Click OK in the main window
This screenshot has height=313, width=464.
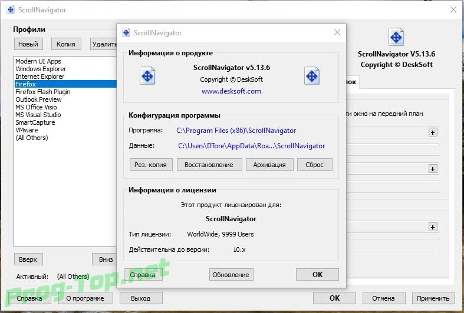[334, 298]
